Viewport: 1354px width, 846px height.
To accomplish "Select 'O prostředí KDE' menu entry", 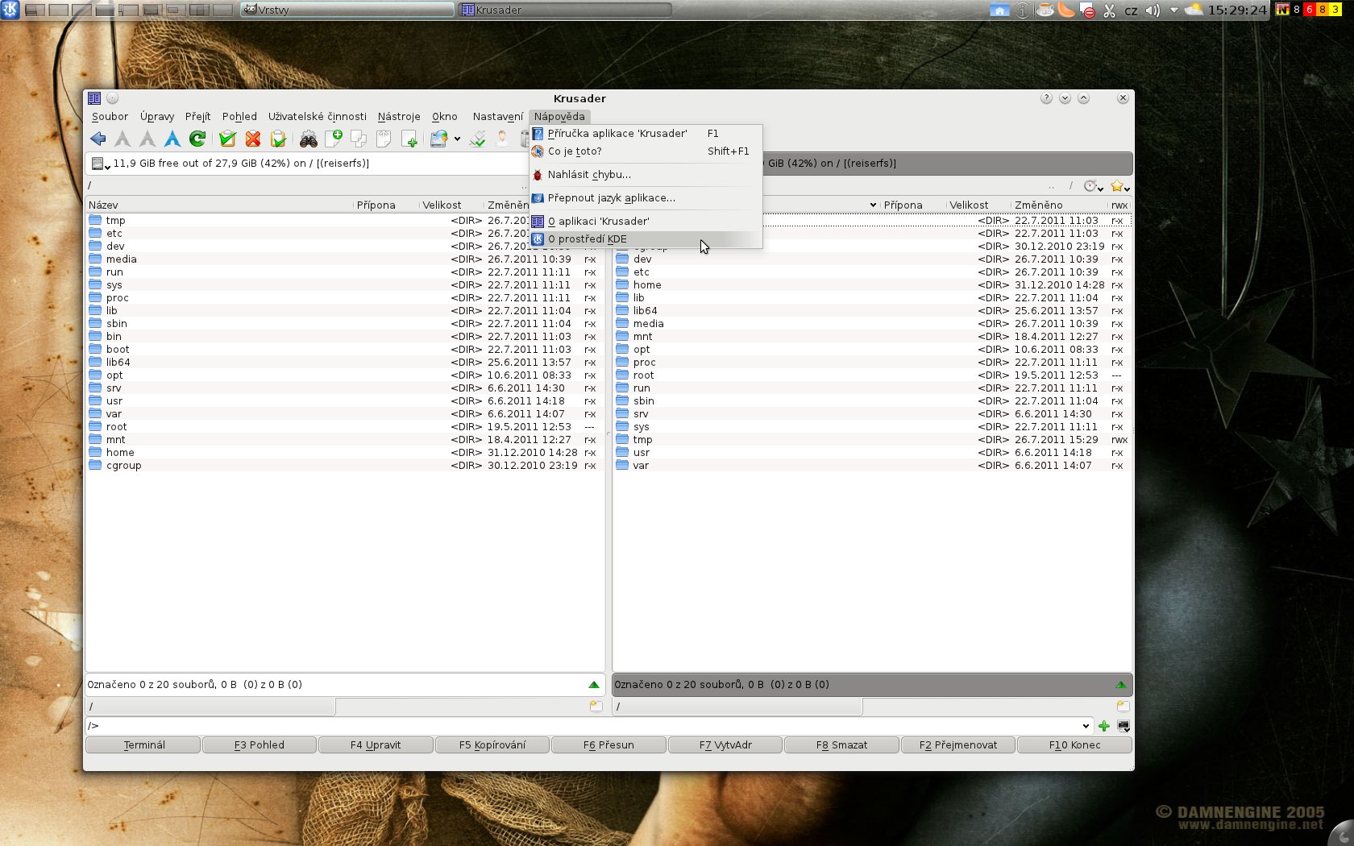I will point(646,239).
